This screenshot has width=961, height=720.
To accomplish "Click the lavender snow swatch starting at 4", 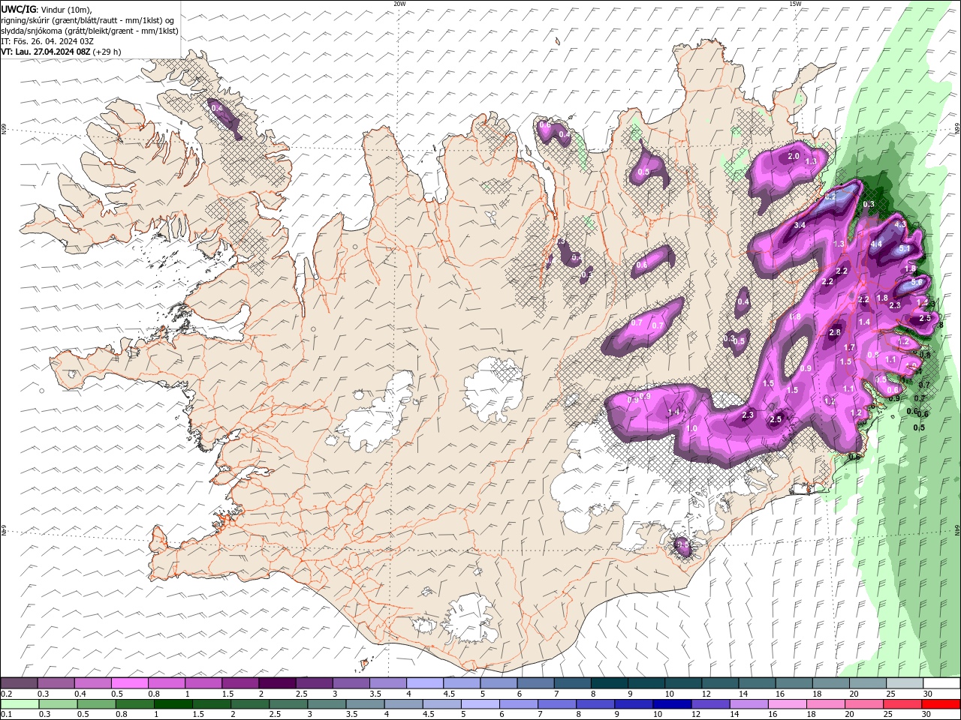I will tap(424, 682).
